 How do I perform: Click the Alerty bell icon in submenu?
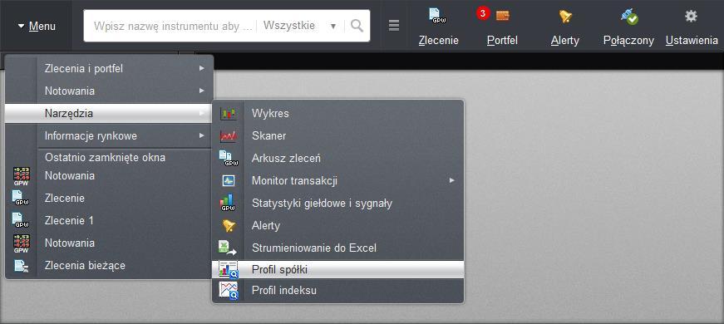point(229,226)
